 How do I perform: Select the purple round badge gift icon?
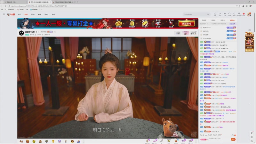(60, 141)
